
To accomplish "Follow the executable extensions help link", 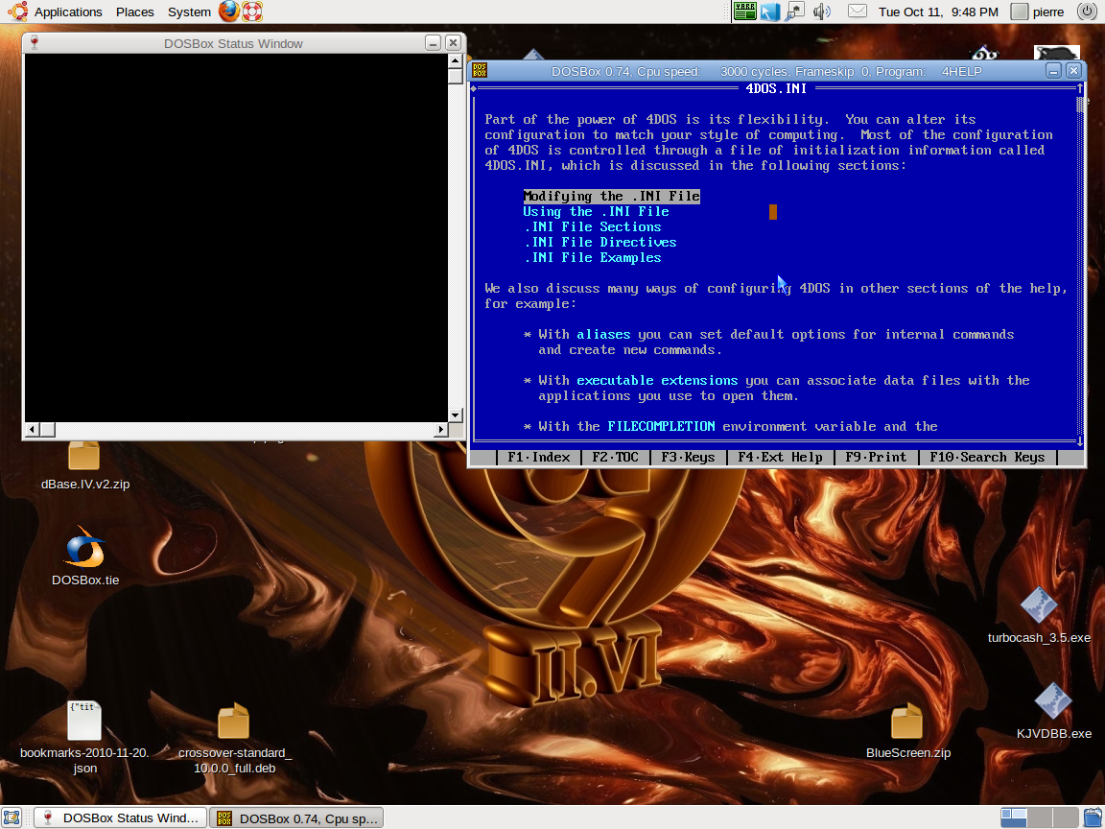I will [x=657, y=381].
